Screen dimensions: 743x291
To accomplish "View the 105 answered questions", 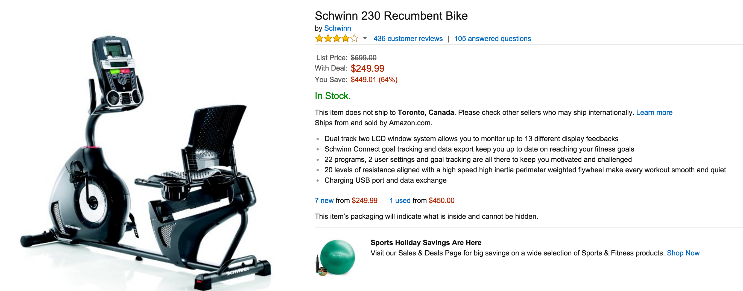I will pyautogui.click(x=492, y=39).
